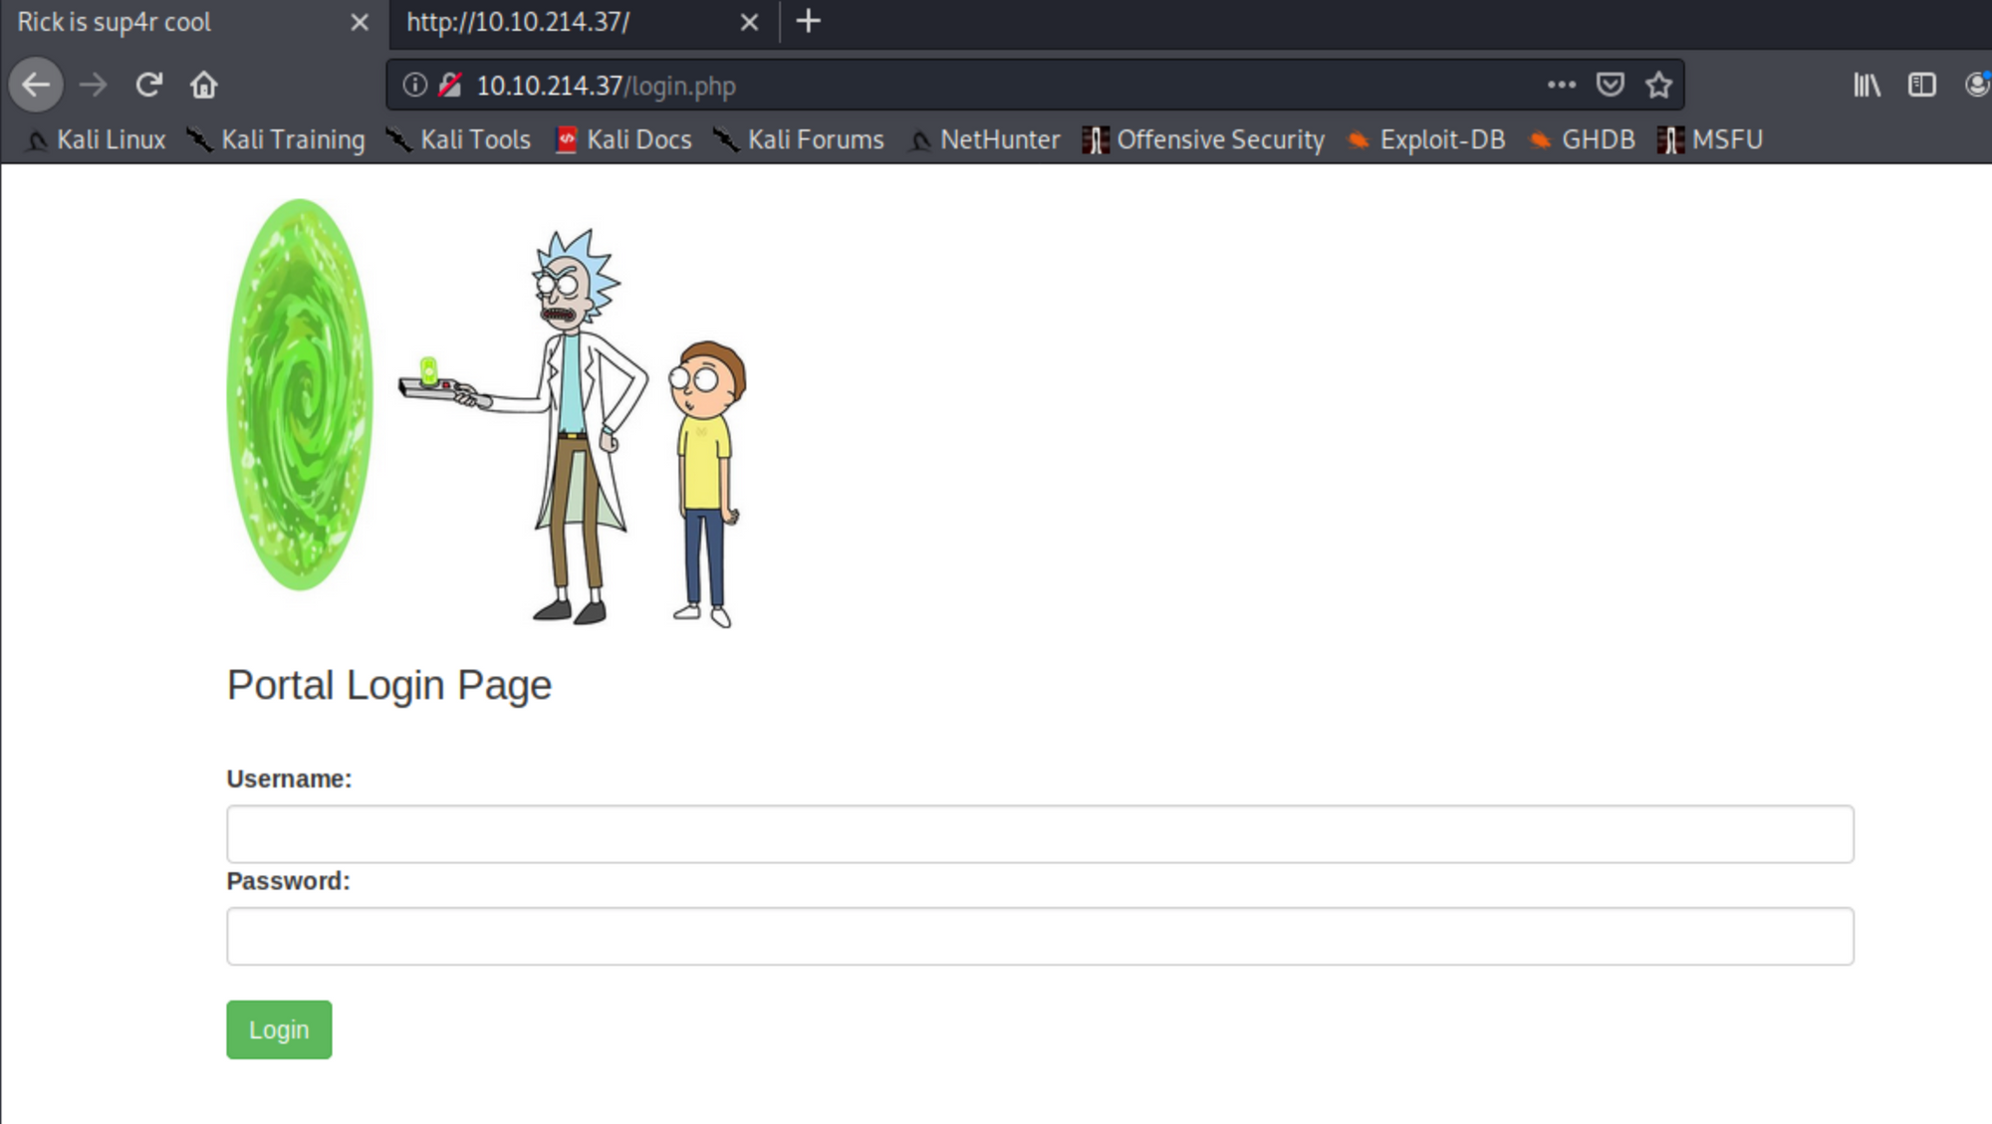The image size is (1992, 1124).
Task: Focus the Password input field
Action: click(x=1040, y=936)
